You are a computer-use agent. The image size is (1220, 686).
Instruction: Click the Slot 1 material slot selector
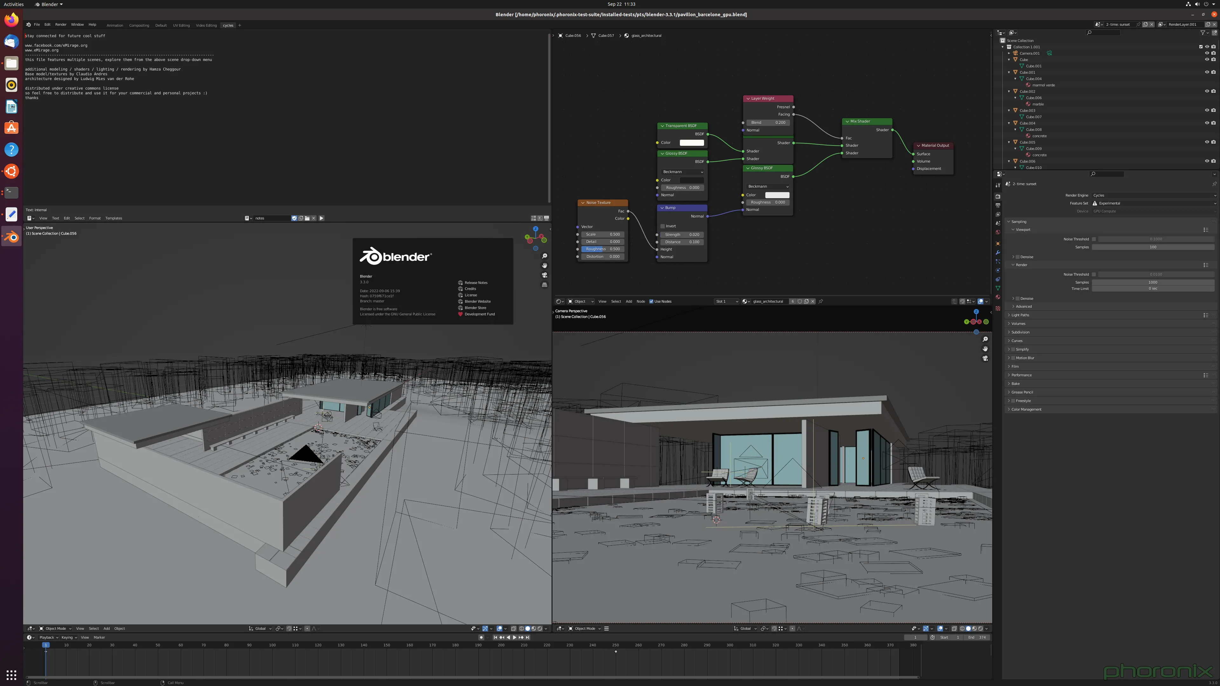726,301
